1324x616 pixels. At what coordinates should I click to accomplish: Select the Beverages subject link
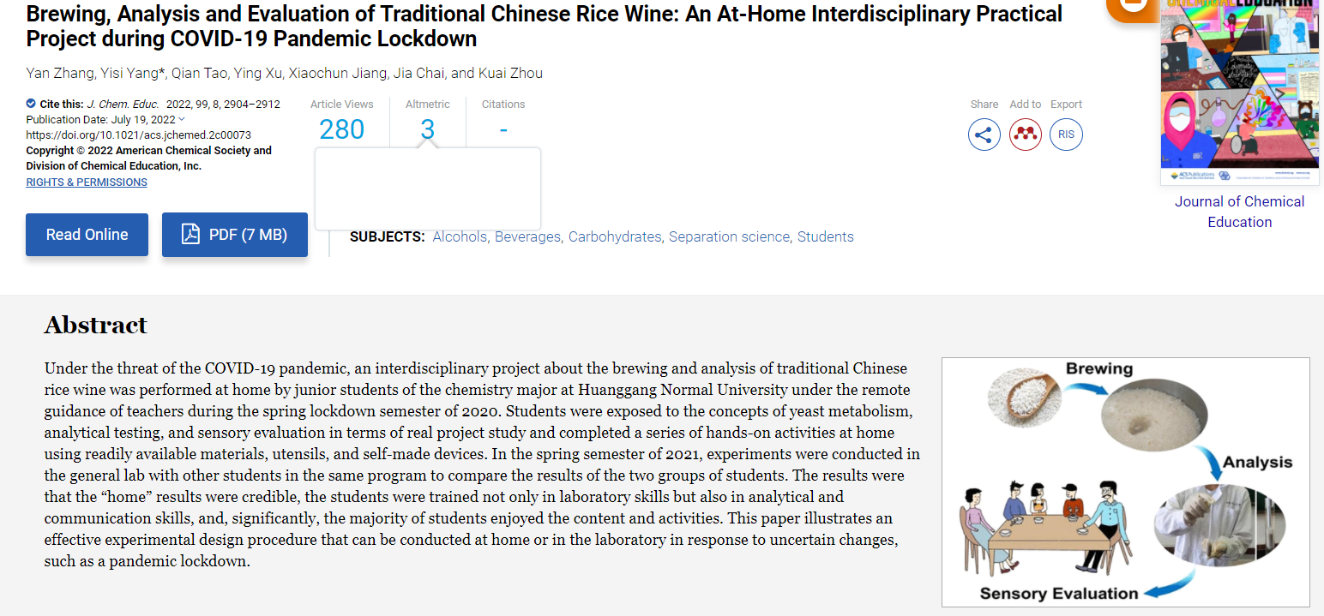point(527,237)
